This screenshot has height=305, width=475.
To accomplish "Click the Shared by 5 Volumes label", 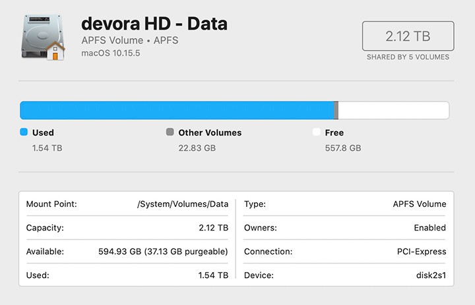I will point(408,57).
